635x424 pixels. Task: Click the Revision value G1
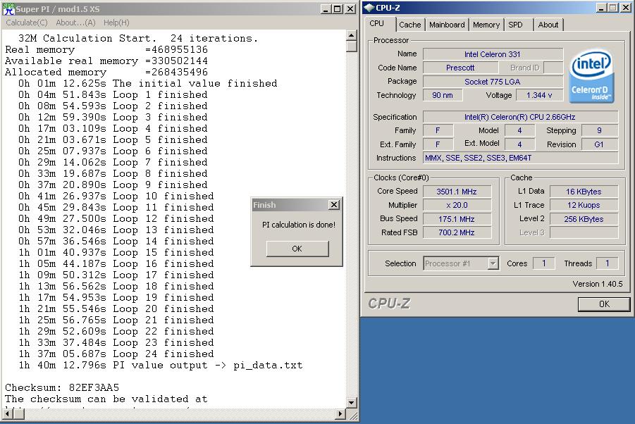(x=599, y=144)
